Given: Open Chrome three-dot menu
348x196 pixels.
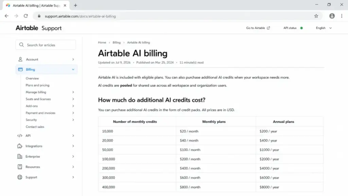Looking at the screenshot, I should click(x=342, y=16).
